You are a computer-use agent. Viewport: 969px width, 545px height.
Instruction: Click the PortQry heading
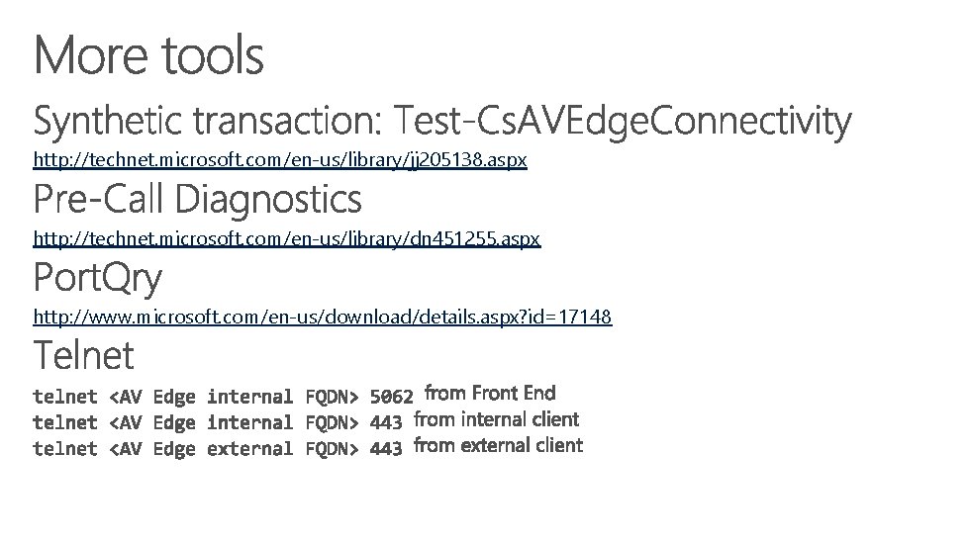tap(98, 278)
